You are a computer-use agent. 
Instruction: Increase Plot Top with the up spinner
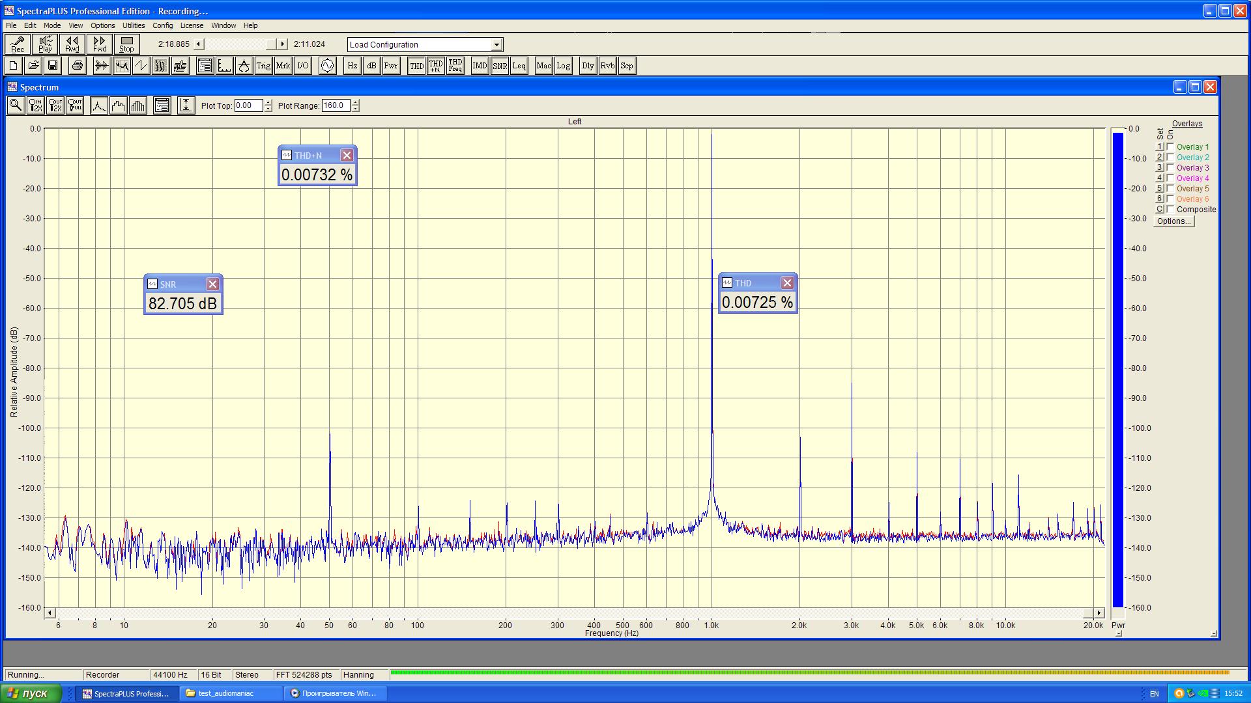268,102
